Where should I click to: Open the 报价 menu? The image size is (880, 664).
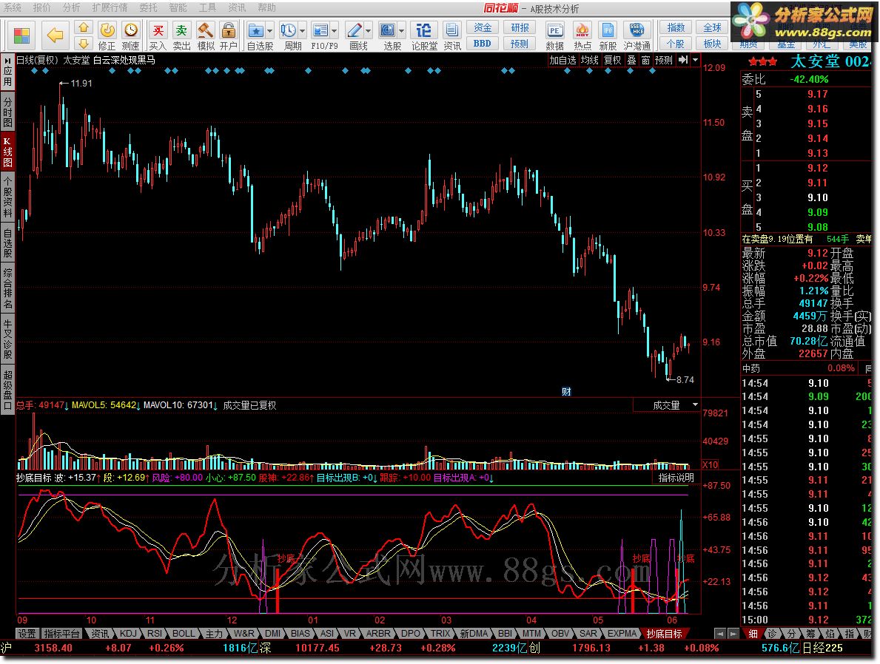coord(41,7)
